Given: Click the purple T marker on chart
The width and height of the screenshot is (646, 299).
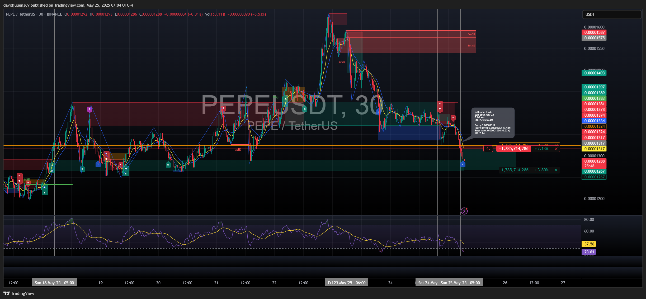Looking at the screenshot, I should [89, 109].
